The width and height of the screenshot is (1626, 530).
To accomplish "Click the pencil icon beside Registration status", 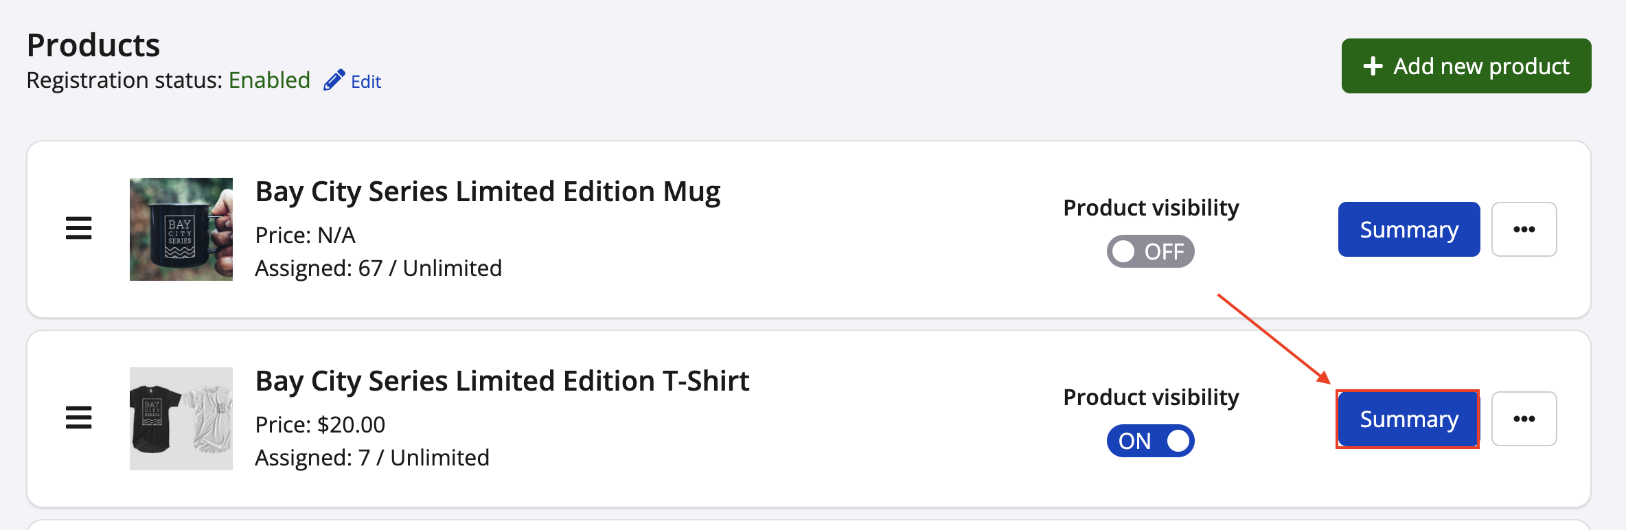I will click(334, 80).
